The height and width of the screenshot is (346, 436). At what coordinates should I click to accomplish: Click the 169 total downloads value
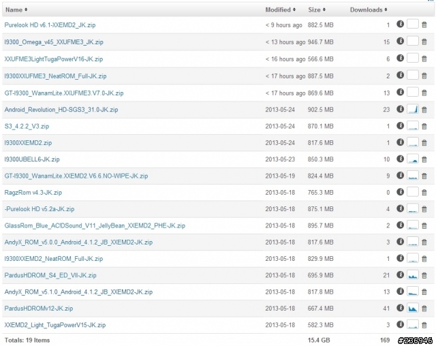point(385,340)
